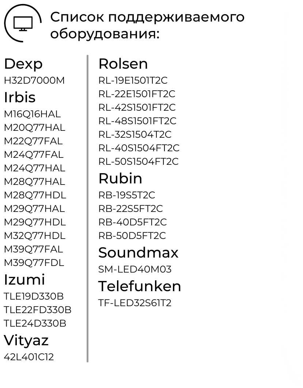Select the Soundmax brand heading

click(x=139, y=253)
